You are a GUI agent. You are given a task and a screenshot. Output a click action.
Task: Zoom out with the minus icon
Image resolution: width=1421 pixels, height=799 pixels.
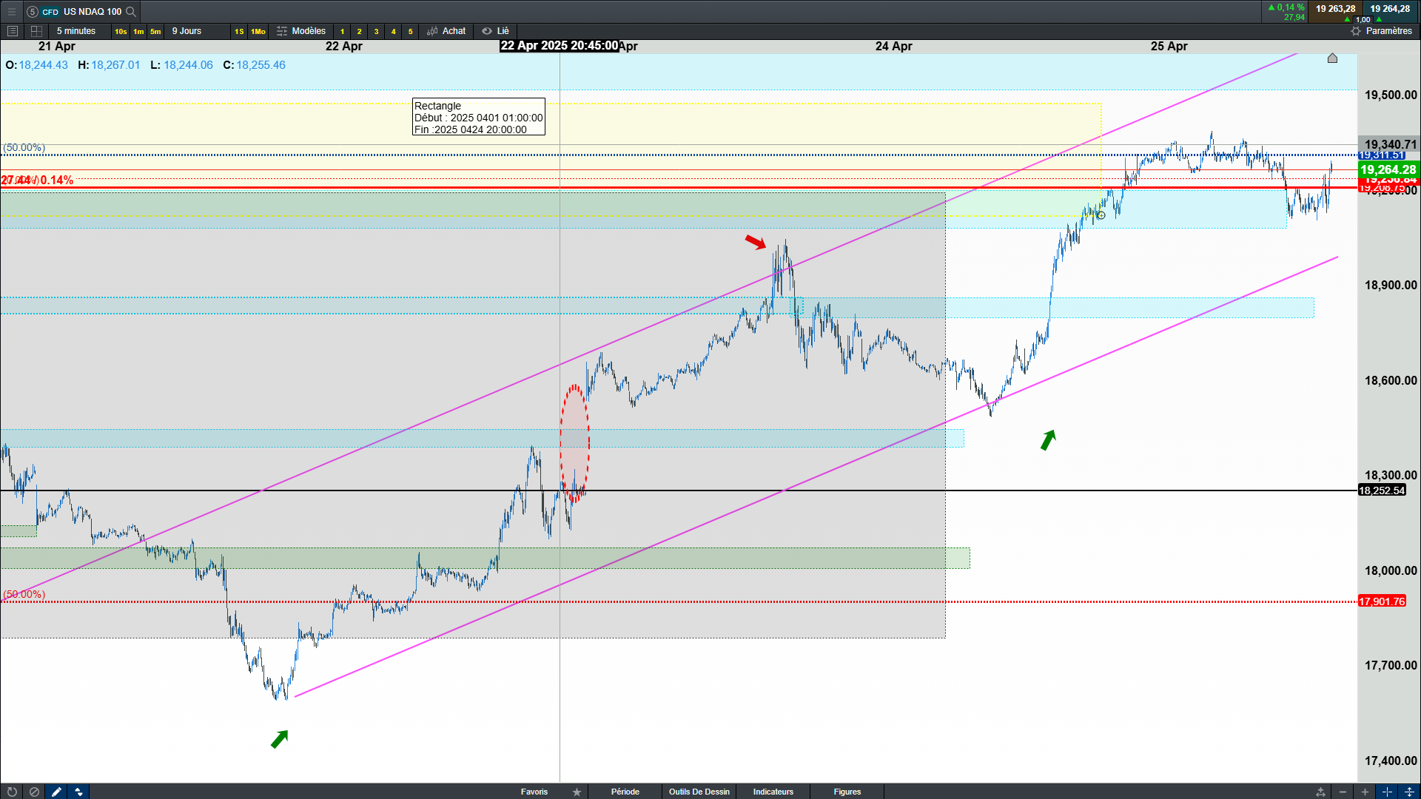(1343, 792)
